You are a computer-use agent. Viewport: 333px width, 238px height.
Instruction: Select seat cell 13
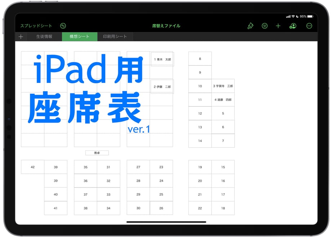[200, 127]
